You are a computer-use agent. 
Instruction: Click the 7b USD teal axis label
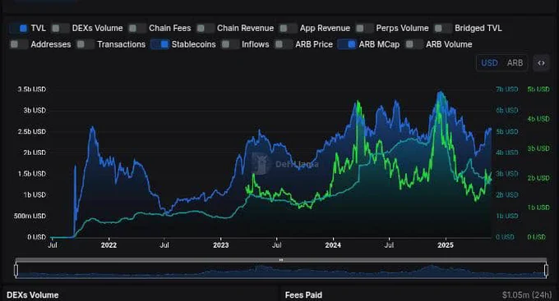506,89
